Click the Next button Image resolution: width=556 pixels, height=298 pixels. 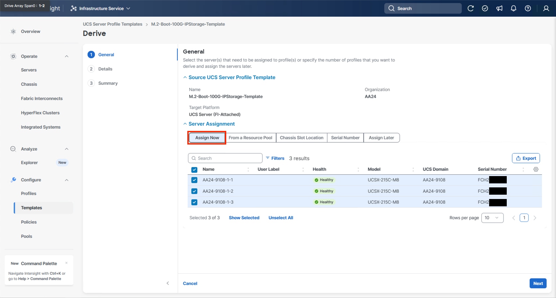pyautogui.click(x=538, y=283)
